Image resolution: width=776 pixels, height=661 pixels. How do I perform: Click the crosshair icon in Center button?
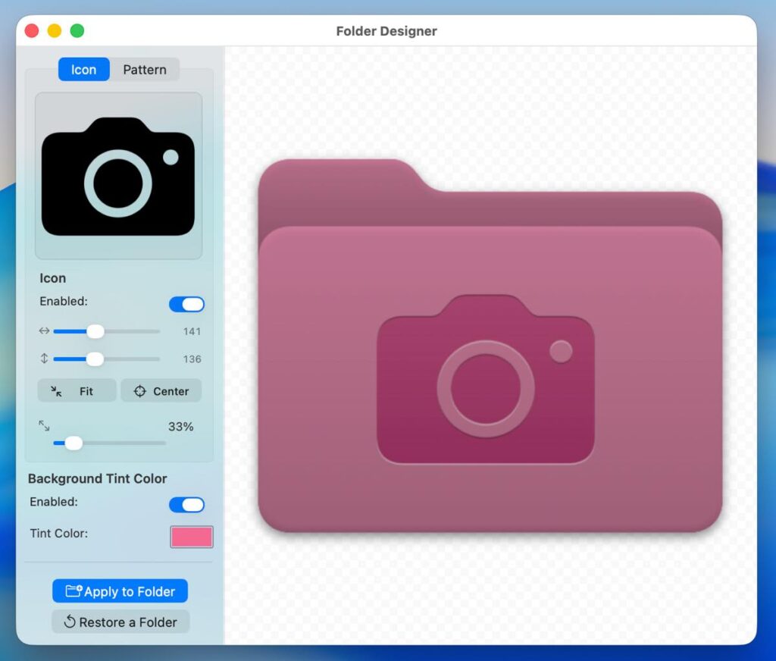[139, 391]
